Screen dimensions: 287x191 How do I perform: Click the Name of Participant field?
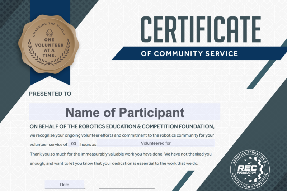[125, 112]
